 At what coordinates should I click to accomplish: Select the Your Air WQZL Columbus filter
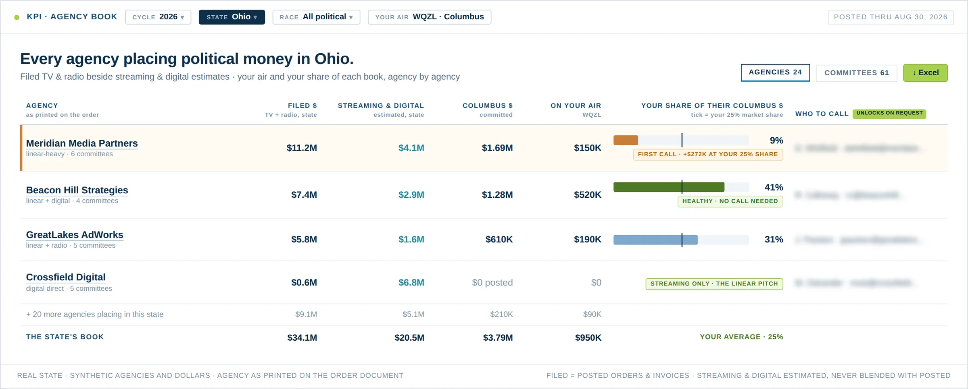click(x=430, y=17)
